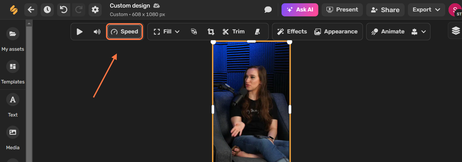Screen dimensions: 462x162
Task: Click the align position icon
Action: (x=414, y=32)
